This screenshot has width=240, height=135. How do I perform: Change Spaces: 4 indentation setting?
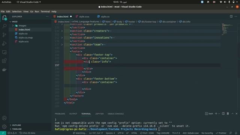(110, 133)
